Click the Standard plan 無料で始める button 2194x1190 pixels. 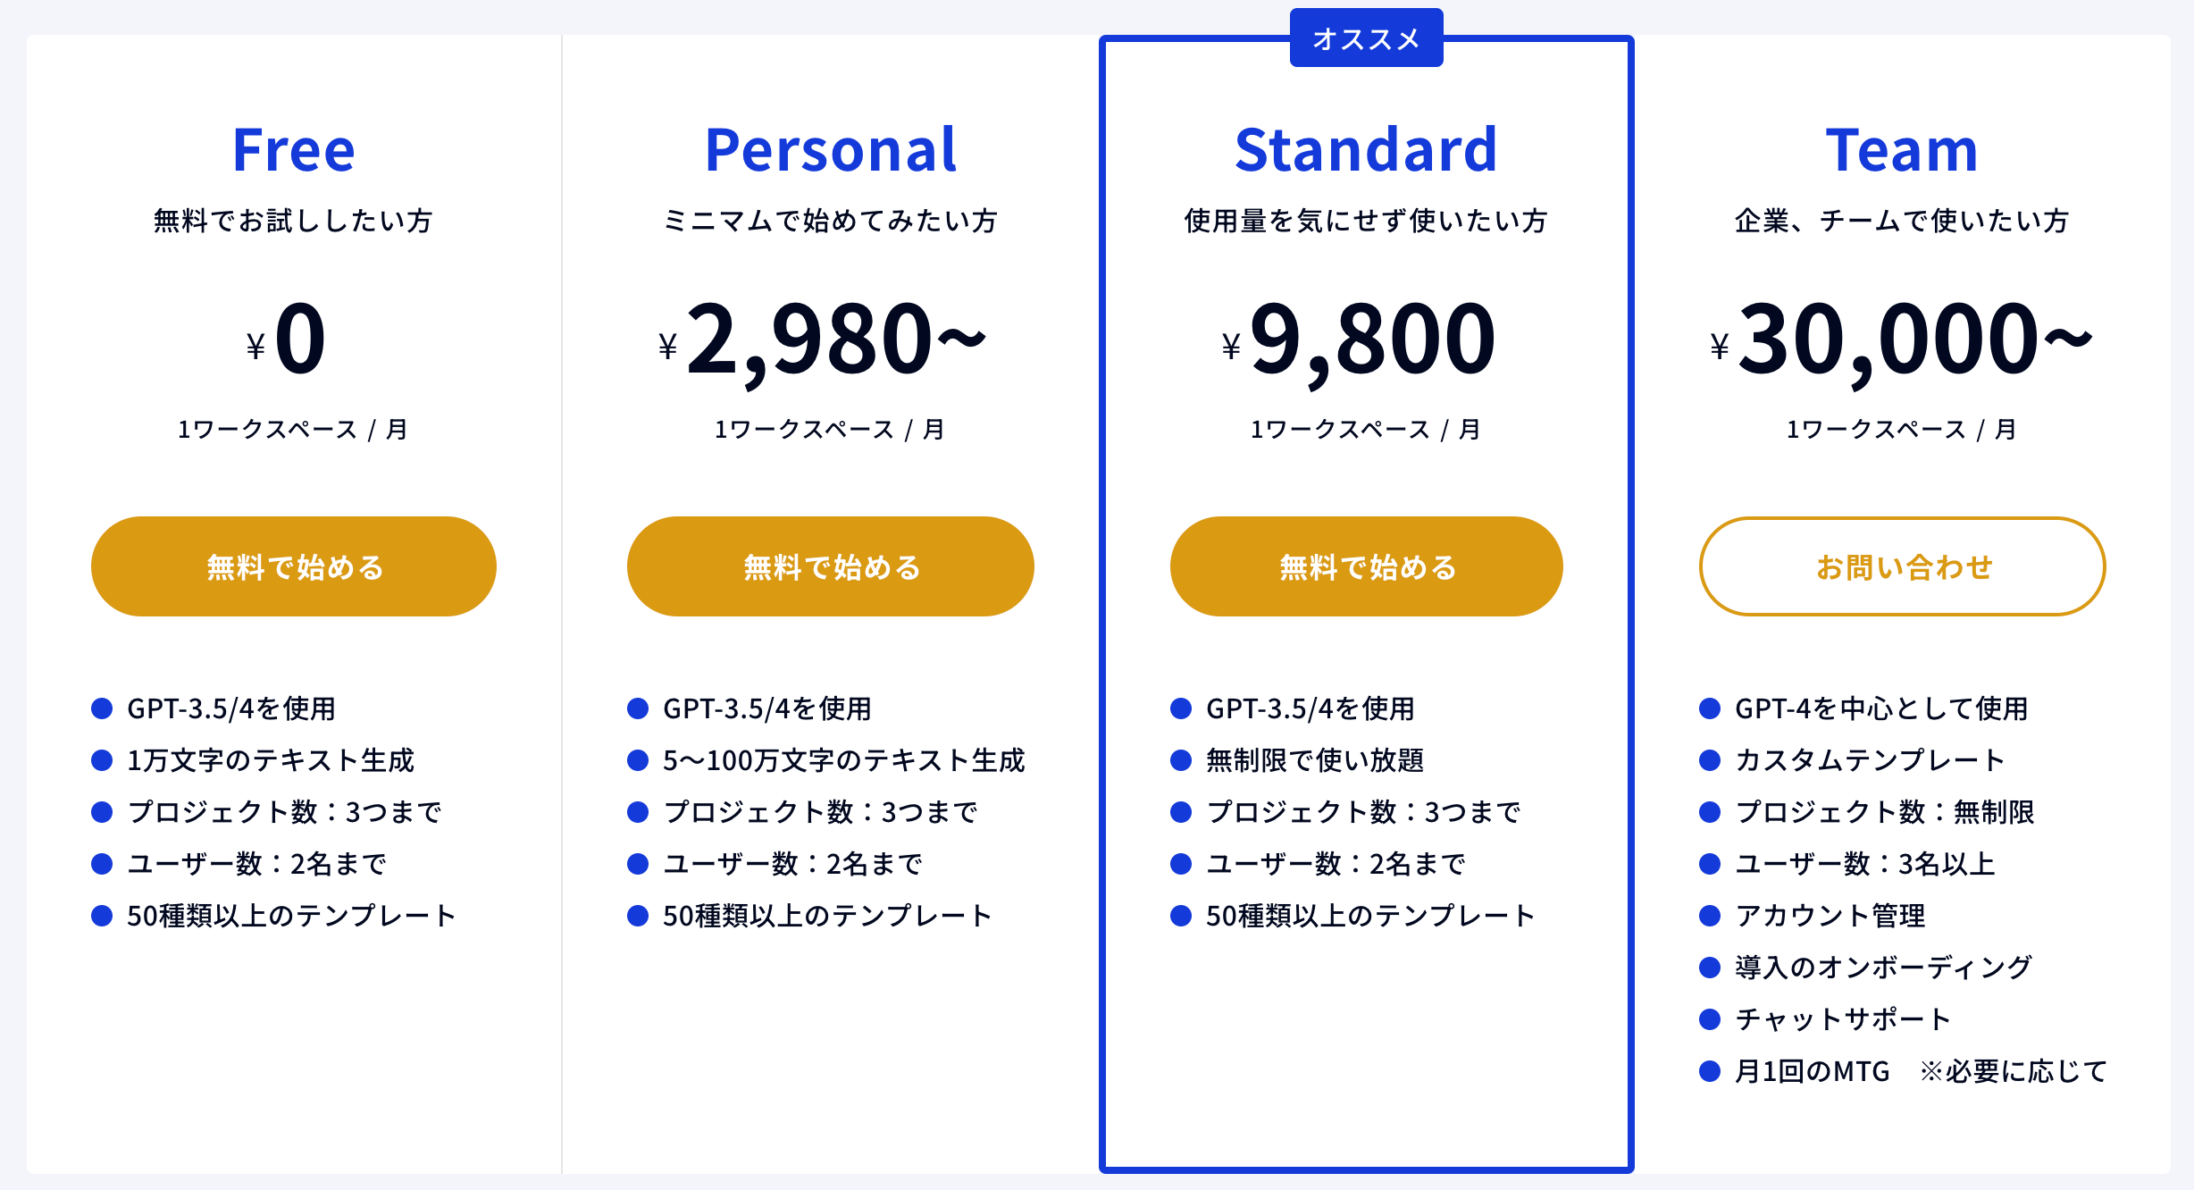point(1367,566)
